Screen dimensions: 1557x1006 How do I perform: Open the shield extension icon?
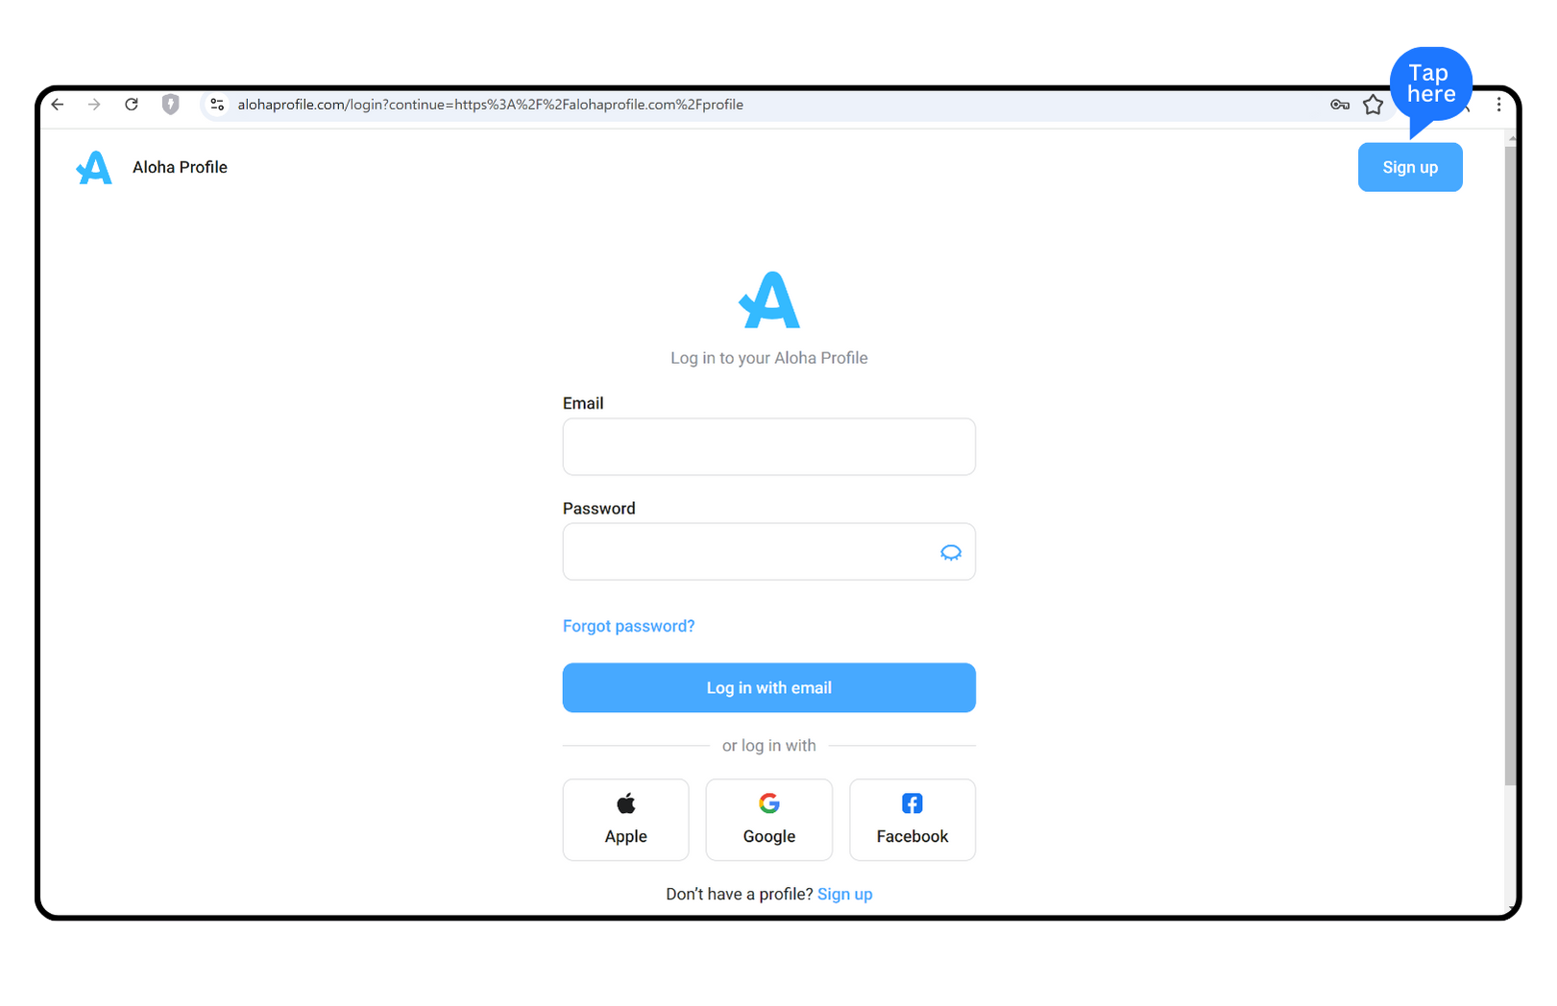171,105
